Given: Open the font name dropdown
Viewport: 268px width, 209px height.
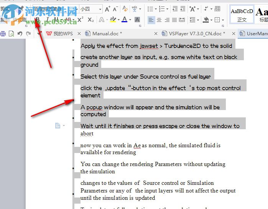Looking at the screenshot, I should coord(77,9).
